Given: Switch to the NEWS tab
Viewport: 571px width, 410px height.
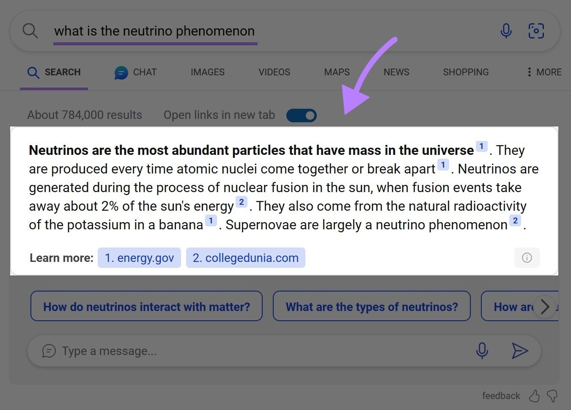Looking at the screenshot, I should (x=396, y=72).
